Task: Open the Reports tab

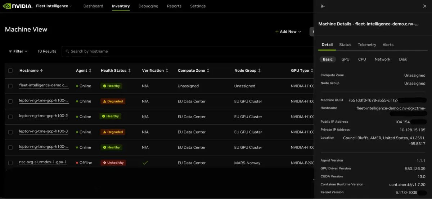Action: click(x=174, y=6)
